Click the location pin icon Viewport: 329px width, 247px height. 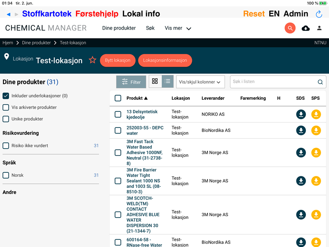[x=7, y=56]
